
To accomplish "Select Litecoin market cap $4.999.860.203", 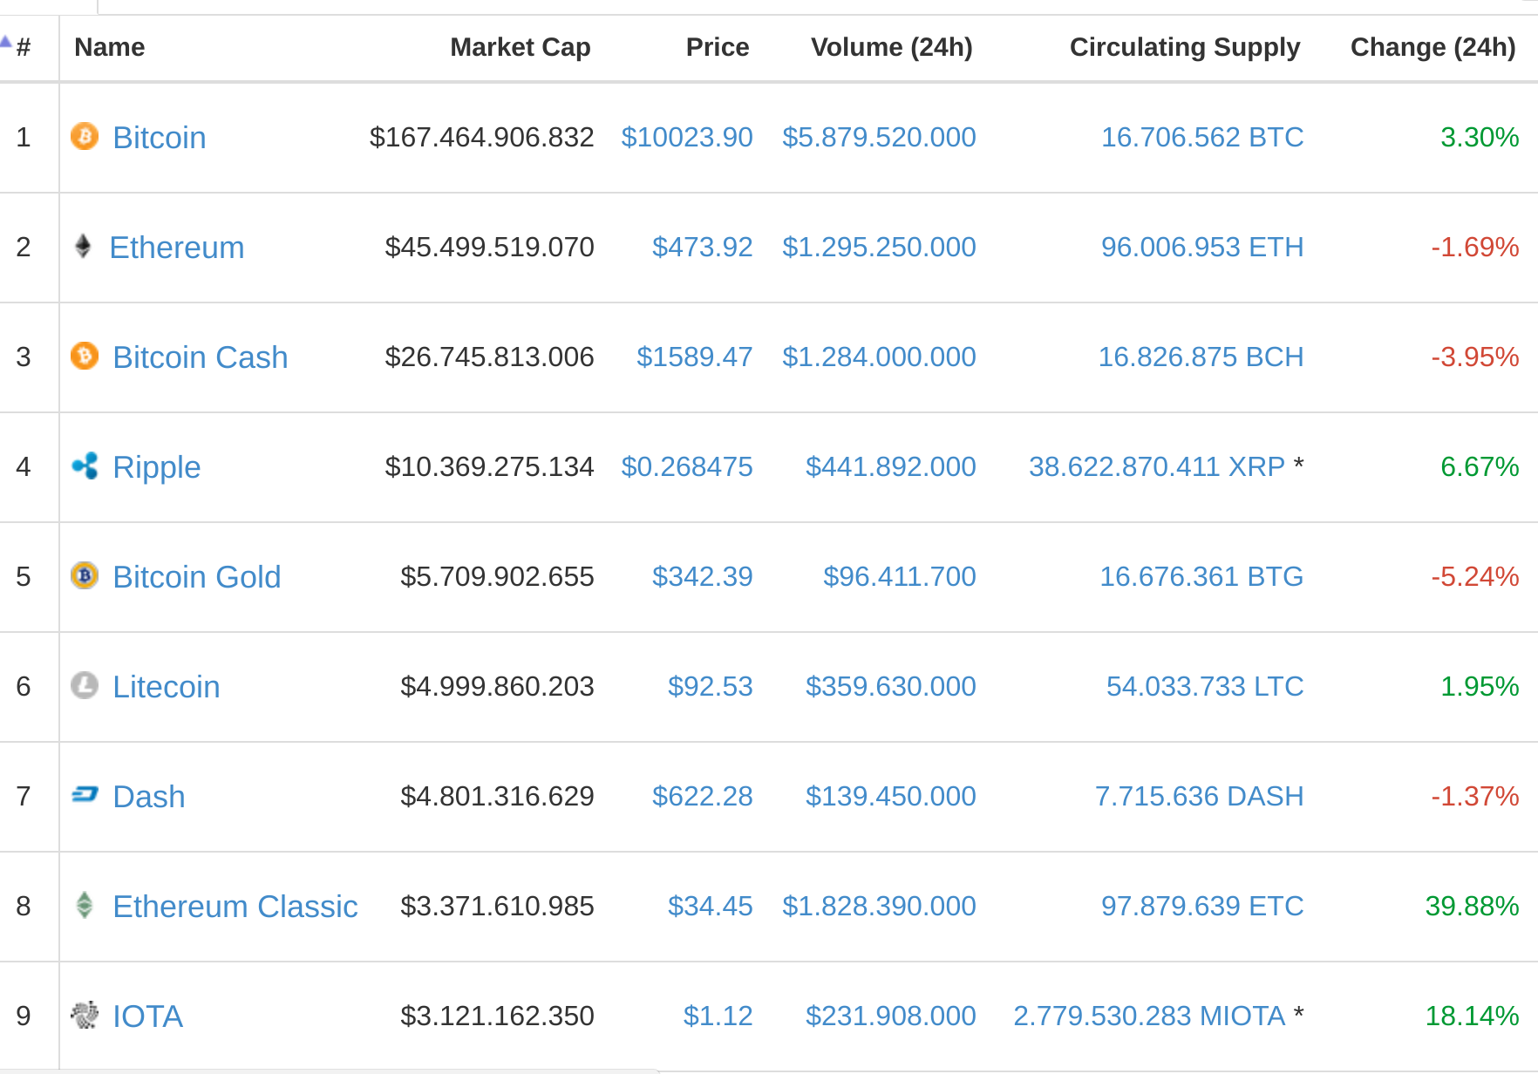I will (x=498, y=686).
